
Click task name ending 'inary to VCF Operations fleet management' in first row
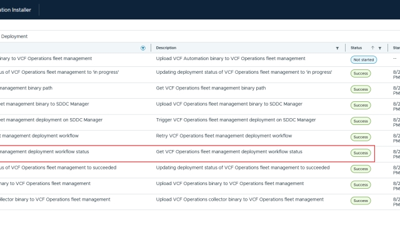(46, 58)
